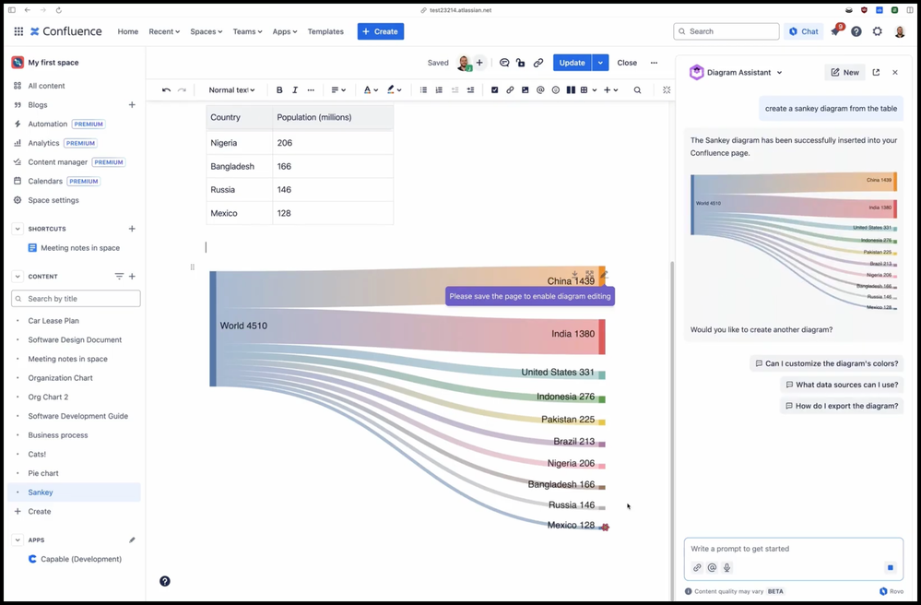Open Space settings

pyautogui.click(x=53, y=200)
